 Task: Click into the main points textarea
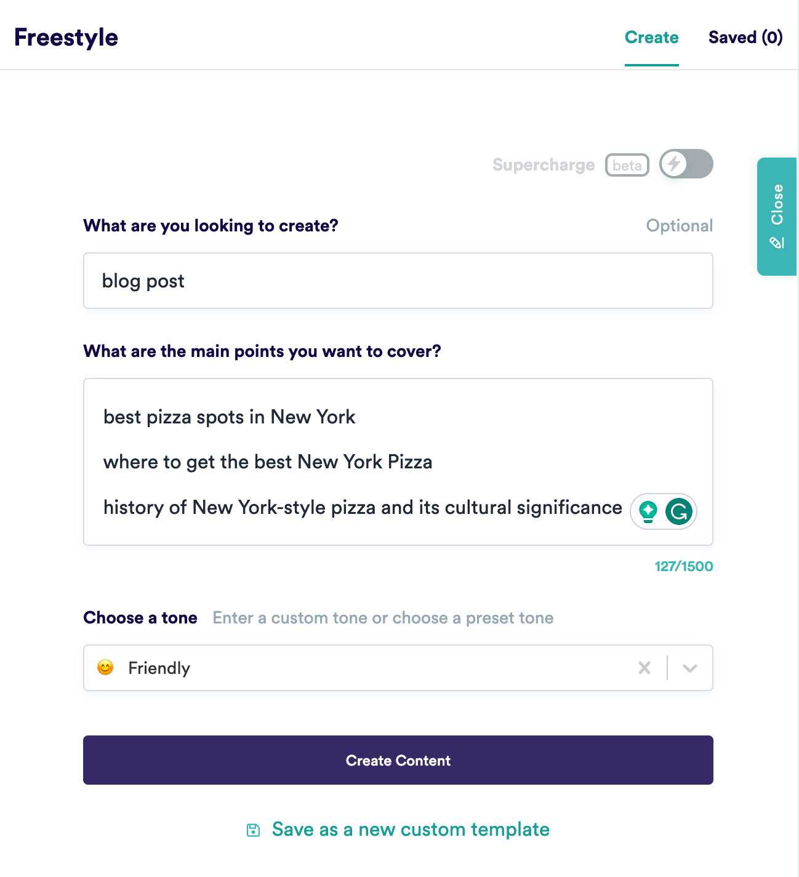(398, 462)
